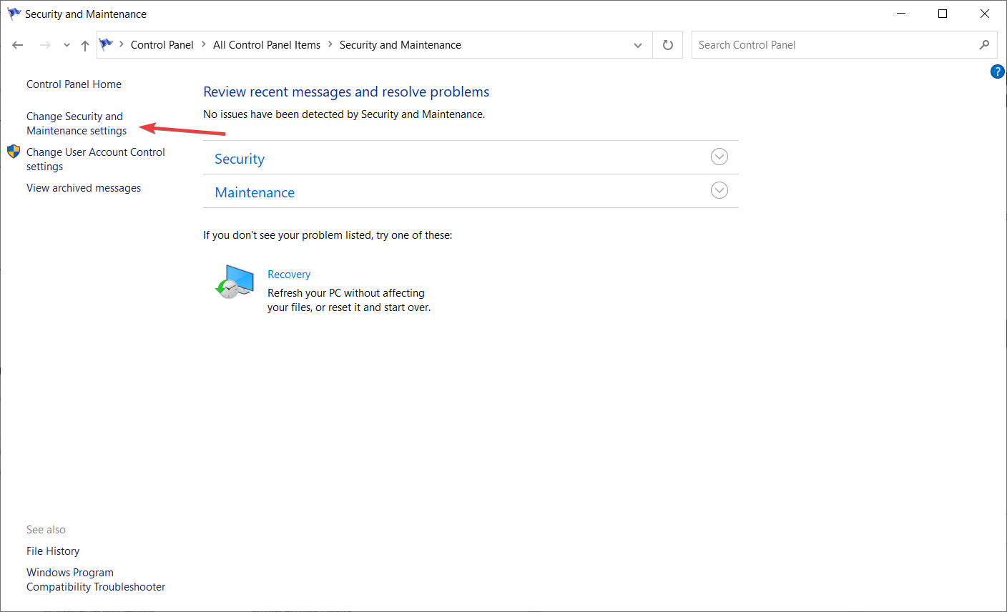Click the 'Refresh your PC without affecting' description
The width and height of the screenshot is (1007, 612).
349,300
